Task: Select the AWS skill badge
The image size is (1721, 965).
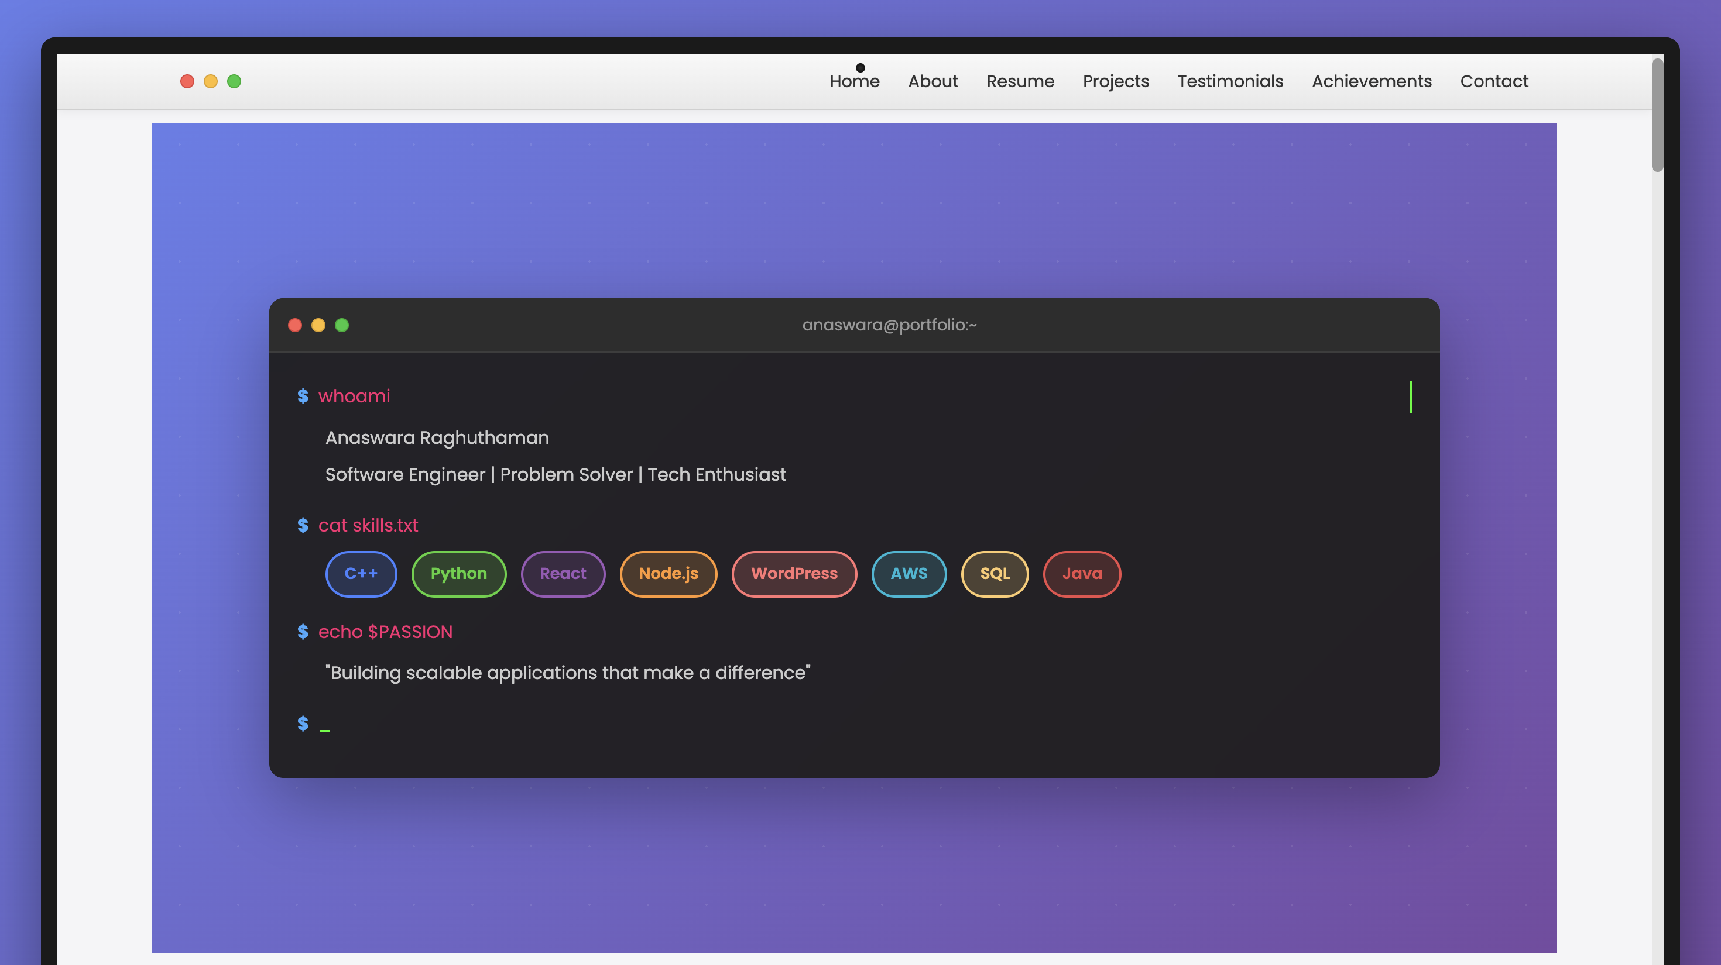Action: pyautogui.click(x=909, y=574)
